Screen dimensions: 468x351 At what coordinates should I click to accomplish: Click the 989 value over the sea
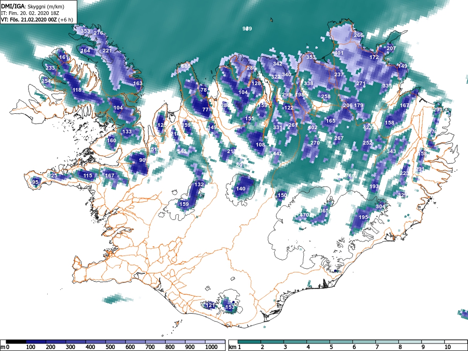(247, 29)
